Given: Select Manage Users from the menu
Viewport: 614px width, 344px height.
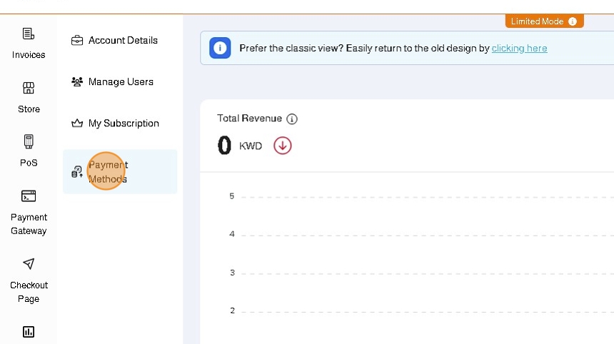Looking at the screenshot, I should pyautogui.click(x=121, y=82).
